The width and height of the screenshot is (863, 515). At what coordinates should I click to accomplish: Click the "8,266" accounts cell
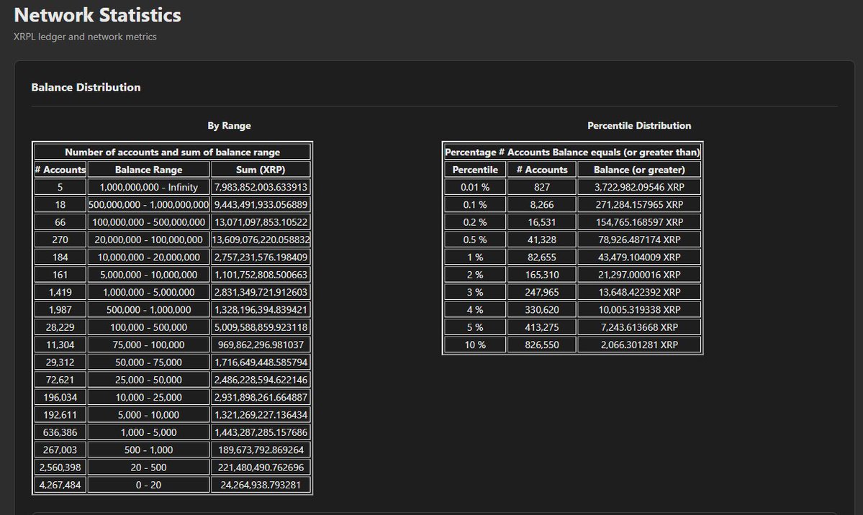(541, 205)
